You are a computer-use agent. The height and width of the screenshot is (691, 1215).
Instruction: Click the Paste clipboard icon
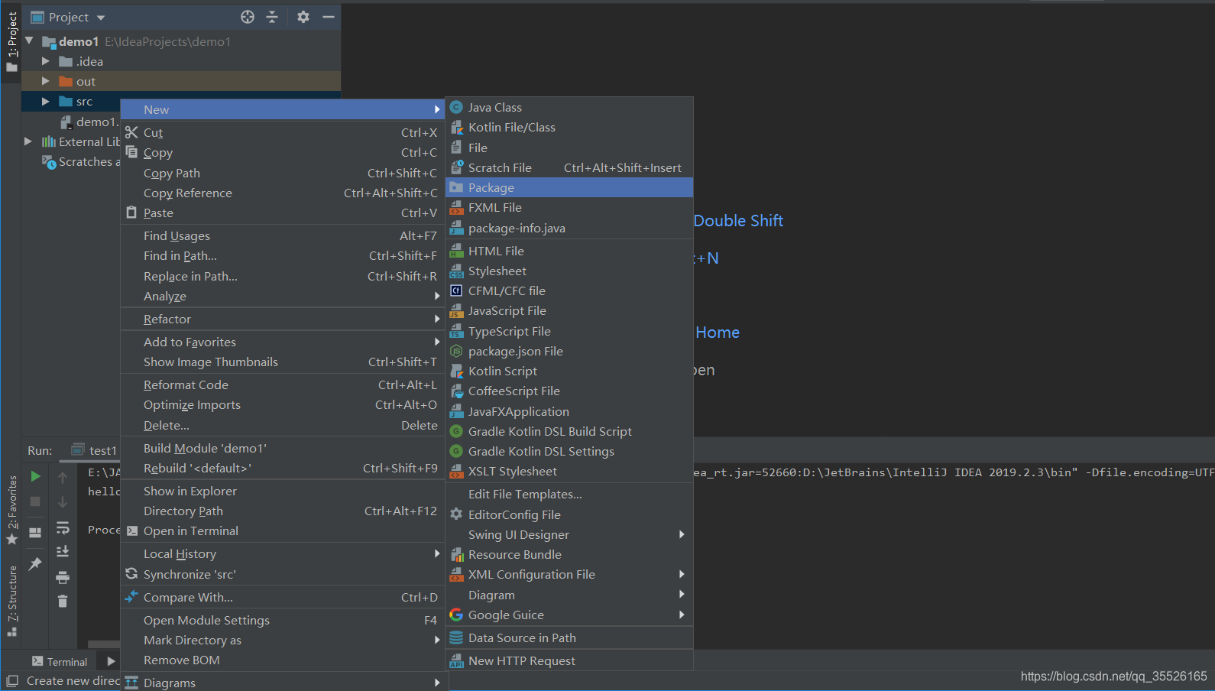click(131, 212)
